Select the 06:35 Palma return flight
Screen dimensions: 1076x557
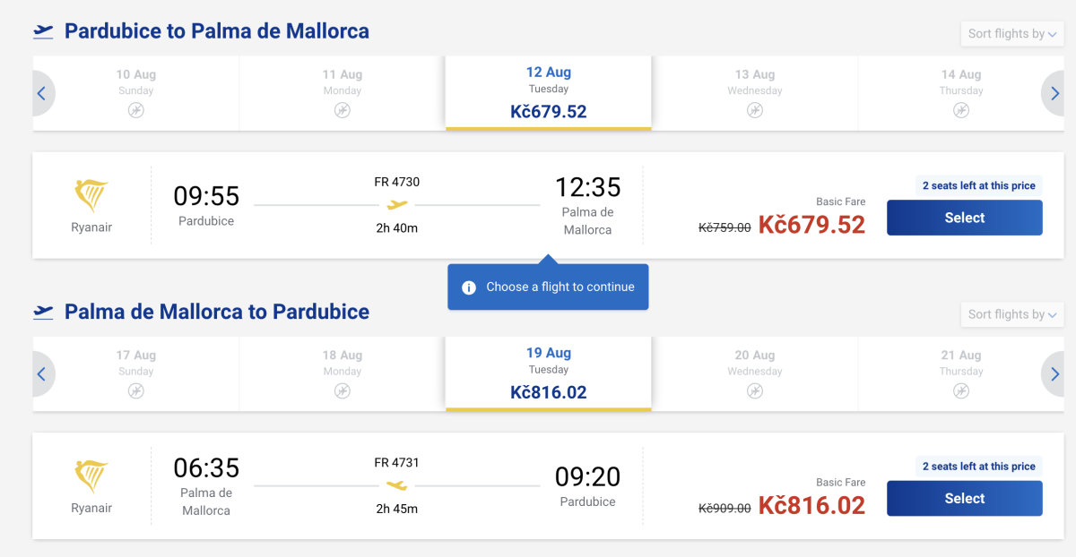964,499
